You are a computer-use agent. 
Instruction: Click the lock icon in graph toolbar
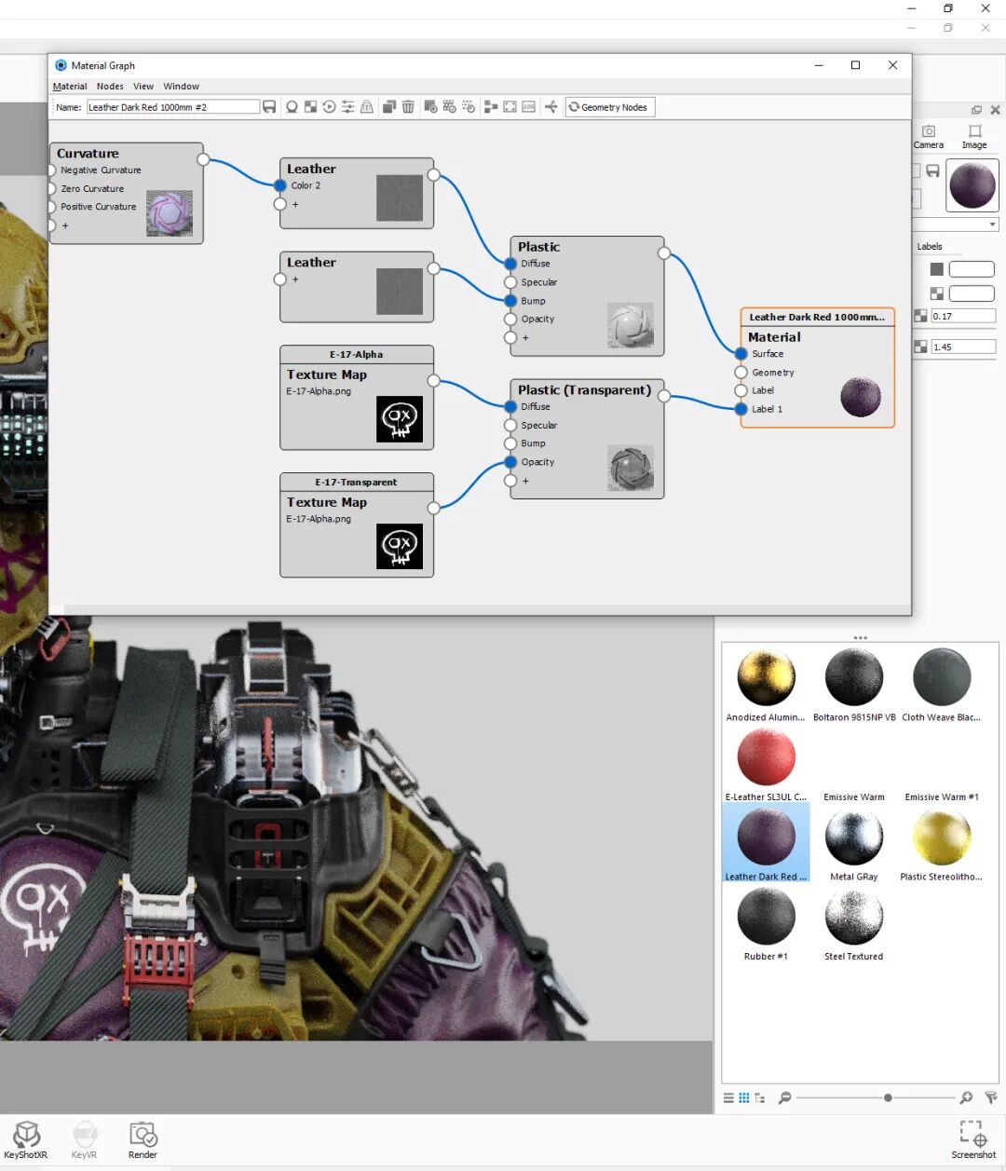pyautogui.click(x=367, y=107)
